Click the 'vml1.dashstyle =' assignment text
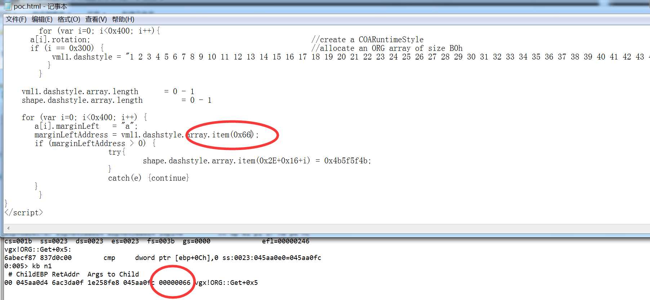650x300 pixels. [86, 57]
